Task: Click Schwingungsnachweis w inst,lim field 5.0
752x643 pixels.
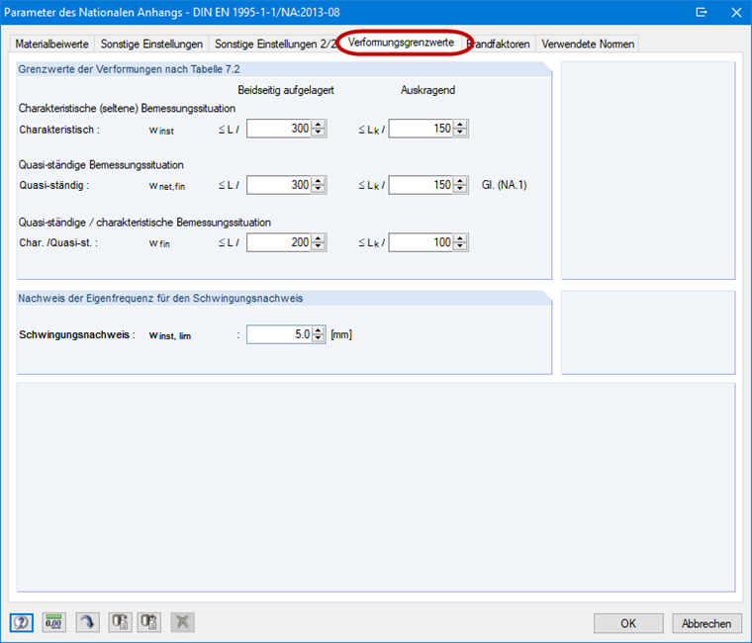Action: coord(279,334)
